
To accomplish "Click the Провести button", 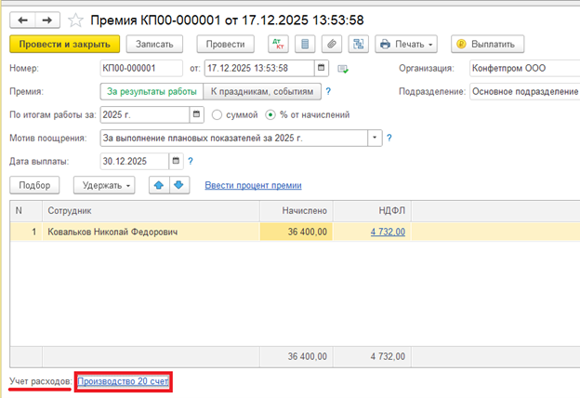I will point(225,44).
